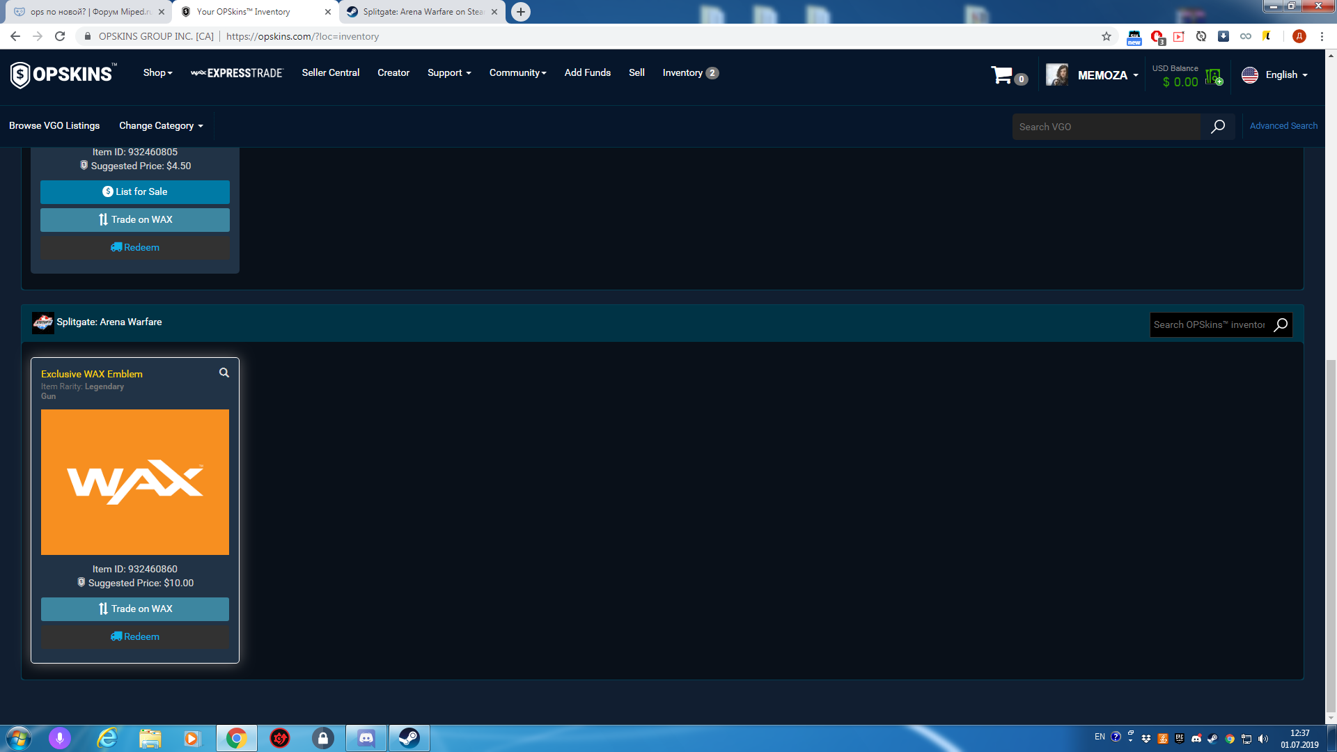This screenshot has height=752, width=1337.
Task: Click the inventory search magnifier icon
Action: click(x=1281, y=325)
